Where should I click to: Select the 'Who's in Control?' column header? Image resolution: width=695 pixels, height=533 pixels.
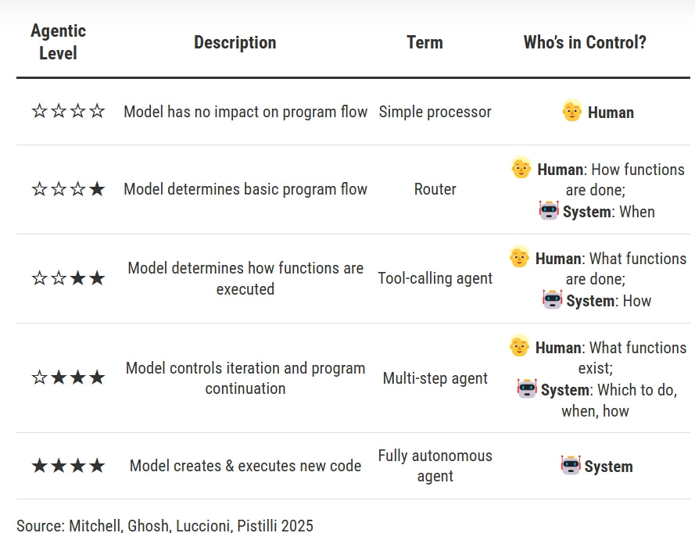[585, 42]
